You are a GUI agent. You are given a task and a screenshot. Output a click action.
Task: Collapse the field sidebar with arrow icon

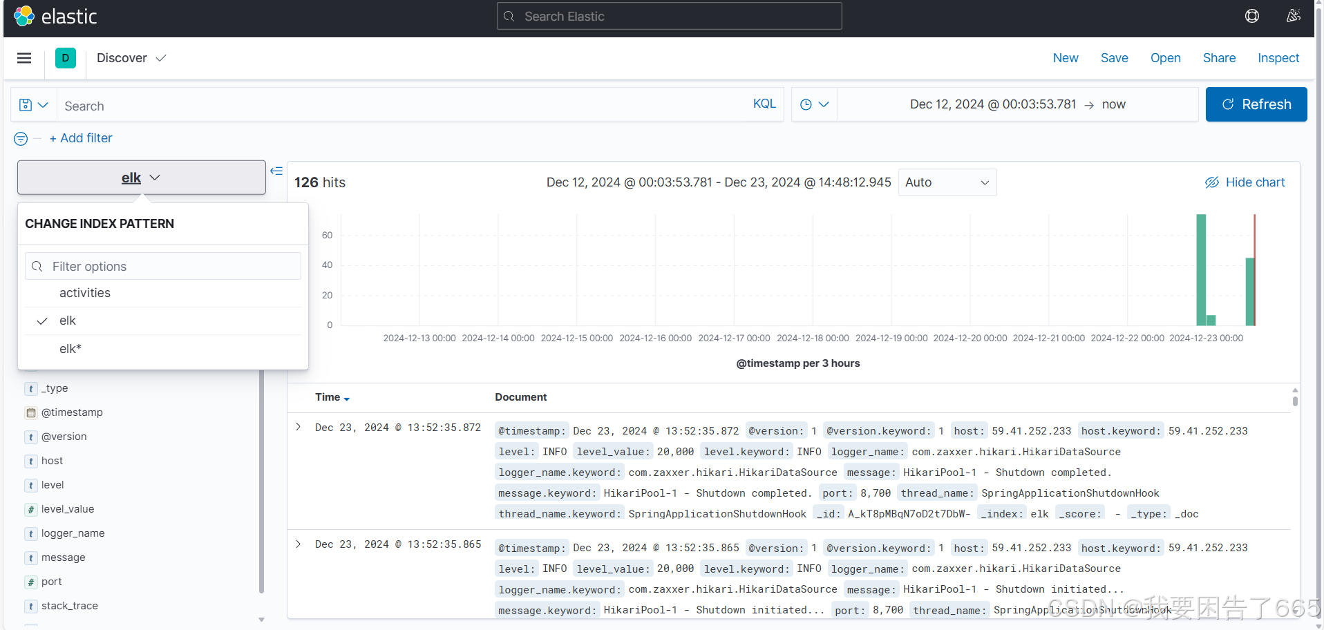(x=276, y=171)
